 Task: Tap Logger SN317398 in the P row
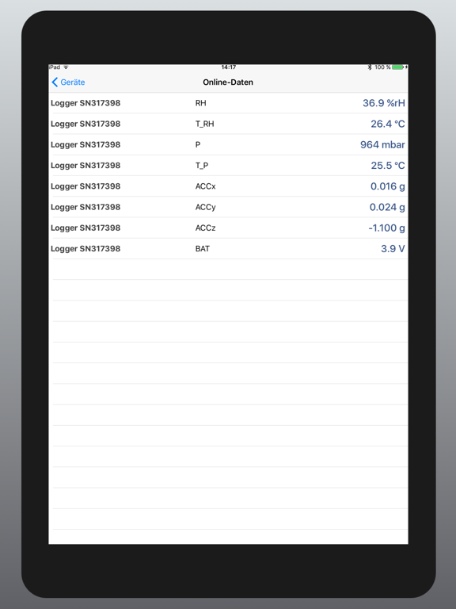(85, 145)
